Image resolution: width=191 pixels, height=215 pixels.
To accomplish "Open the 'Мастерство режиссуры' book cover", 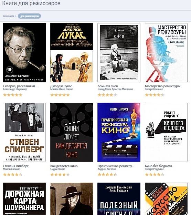I will tap(166, 53).
